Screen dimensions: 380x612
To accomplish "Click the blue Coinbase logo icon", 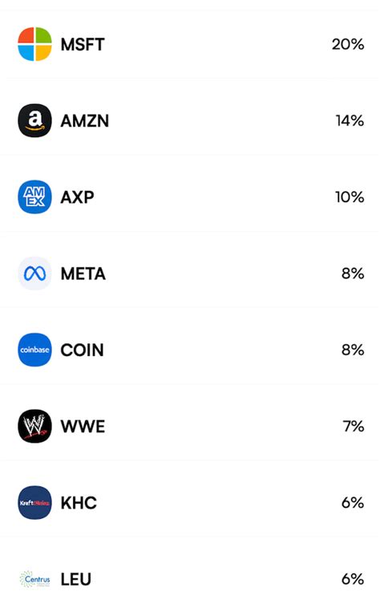I will [x=34, y=350].
